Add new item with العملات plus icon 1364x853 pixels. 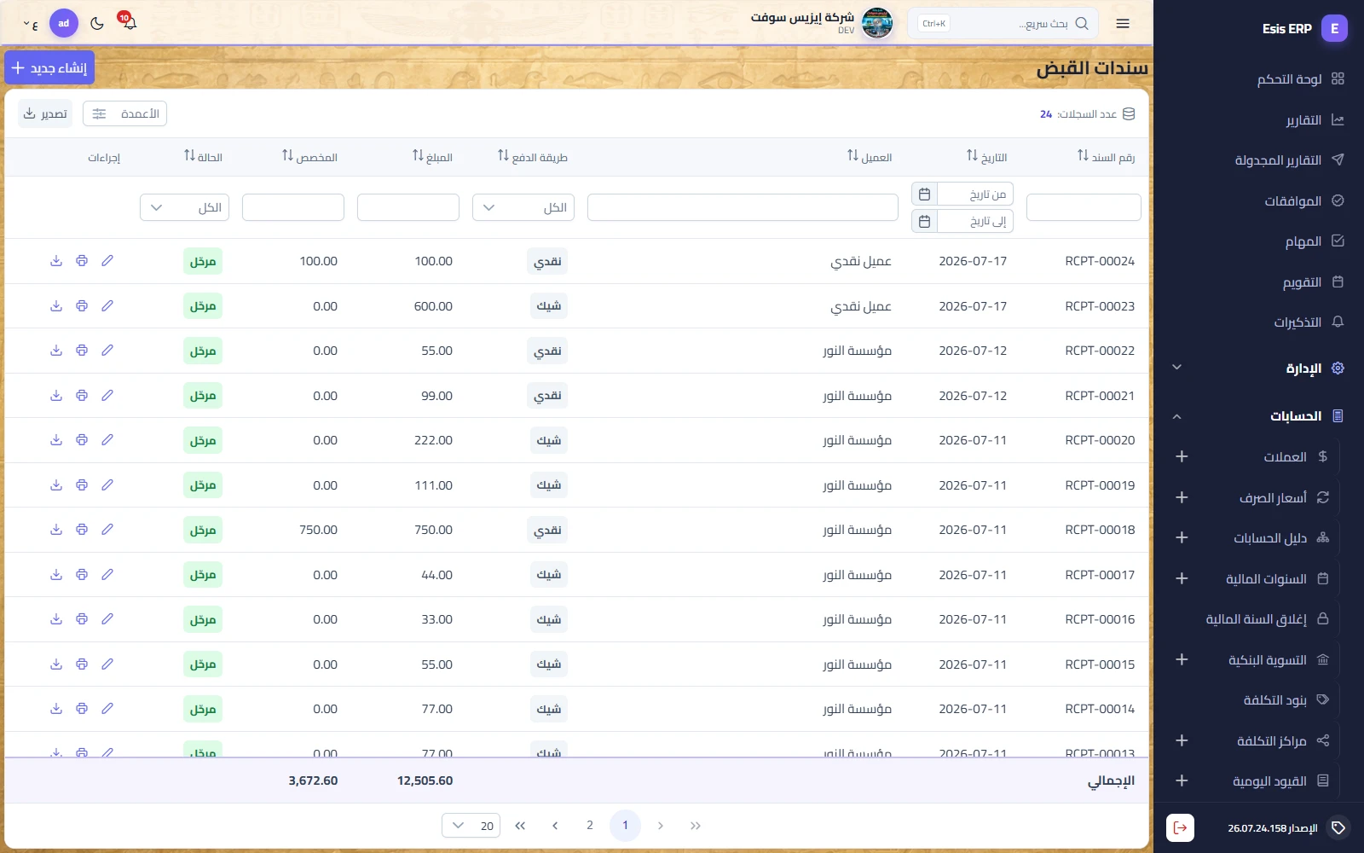click(x=1182, y=456)
